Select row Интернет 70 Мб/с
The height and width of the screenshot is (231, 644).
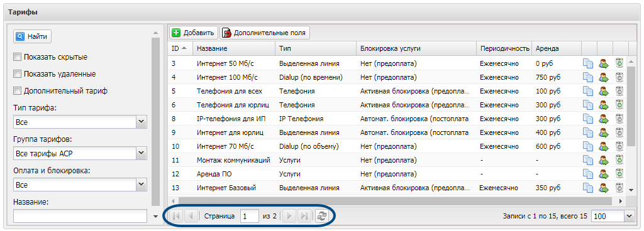(396, 146)
